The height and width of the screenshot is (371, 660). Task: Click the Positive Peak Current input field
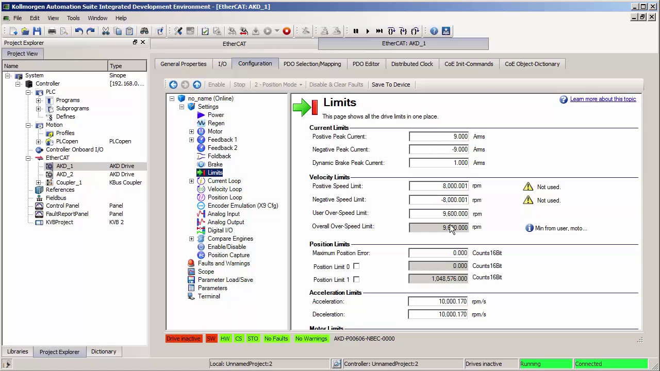439,137
